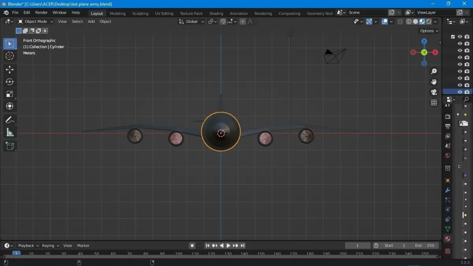The height and width of the screenshot is (266, 473).
Task: Toggle the highlighted outliner row eye icon
Action: click(460, 92)
